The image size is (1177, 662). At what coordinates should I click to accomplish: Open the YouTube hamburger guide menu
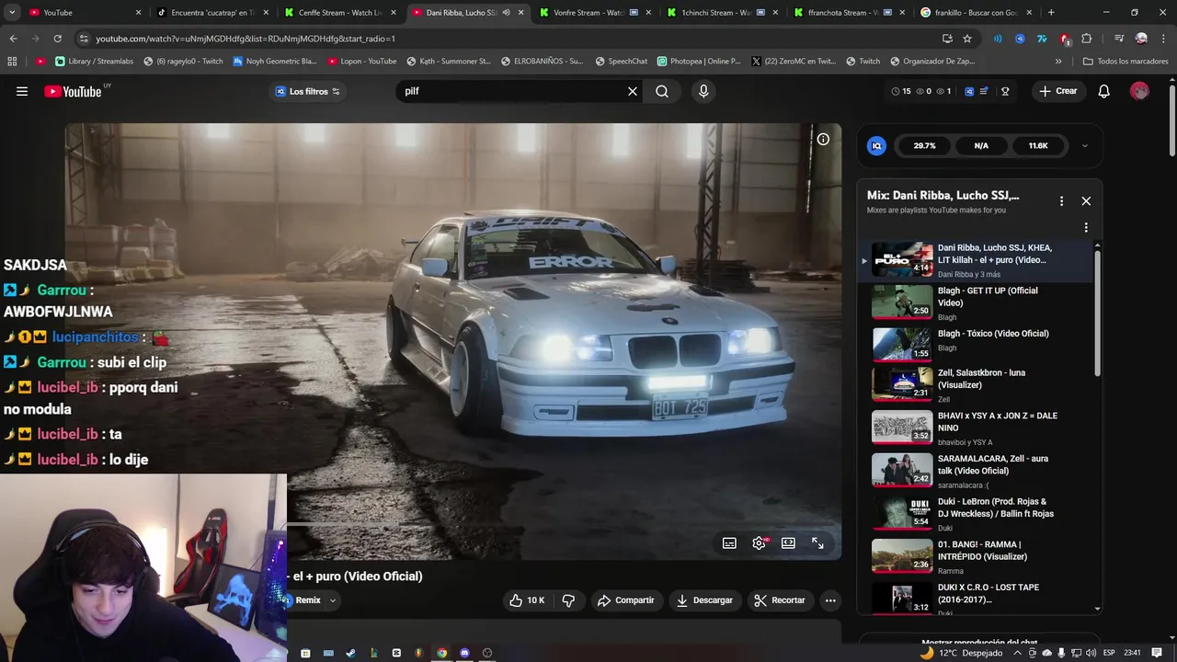coord(22,91)
